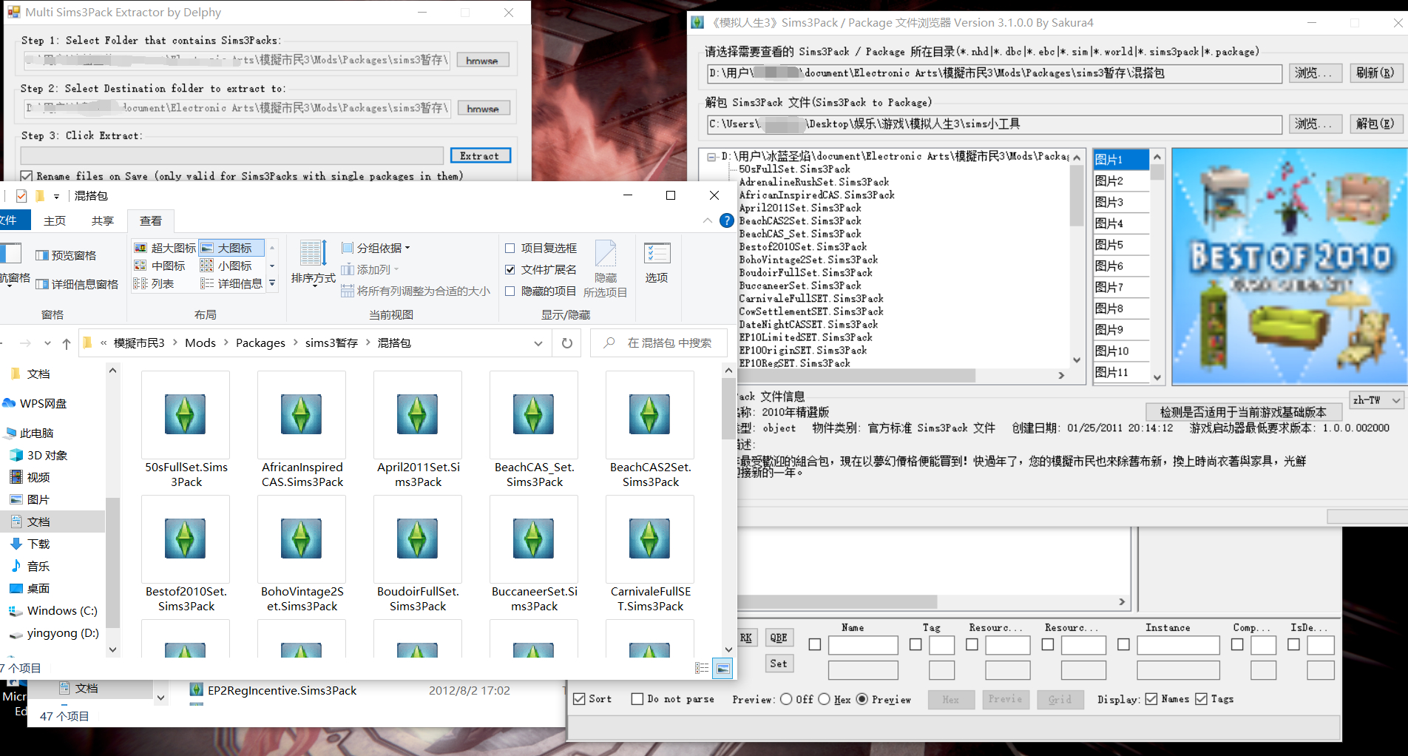Viewport: 1408px width, 756px height.
Task: Collapse the Explorer ribbon with the chevron
Action: [708, 220]
